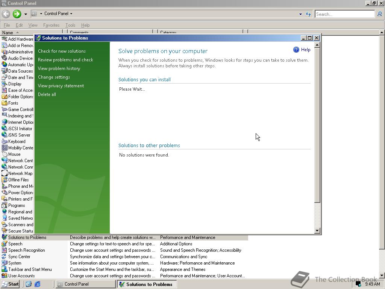Click the Search magnifier icon in Control Panel
This screenshot has width=385, height=289.
point(380,14)
